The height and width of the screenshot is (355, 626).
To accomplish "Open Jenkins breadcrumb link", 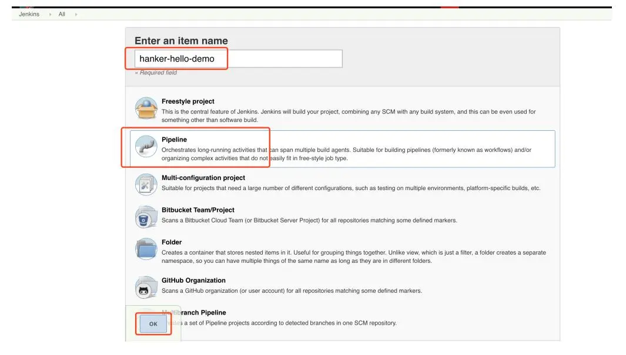I will point(29,14).
